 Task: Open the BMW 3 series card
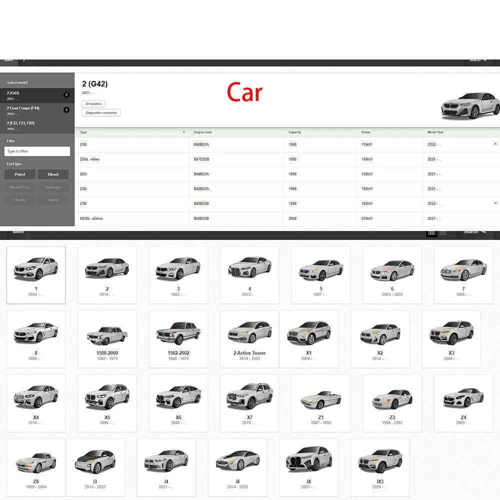(178, 275)
